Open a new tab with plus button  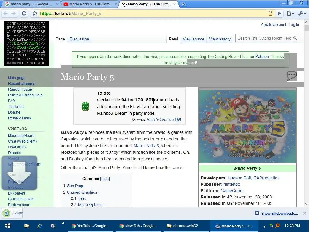183,4
